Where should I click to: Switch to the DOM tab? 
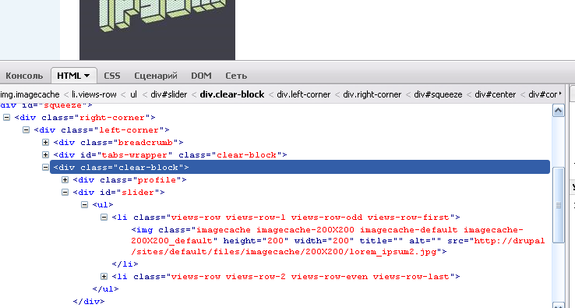point(201,76)
